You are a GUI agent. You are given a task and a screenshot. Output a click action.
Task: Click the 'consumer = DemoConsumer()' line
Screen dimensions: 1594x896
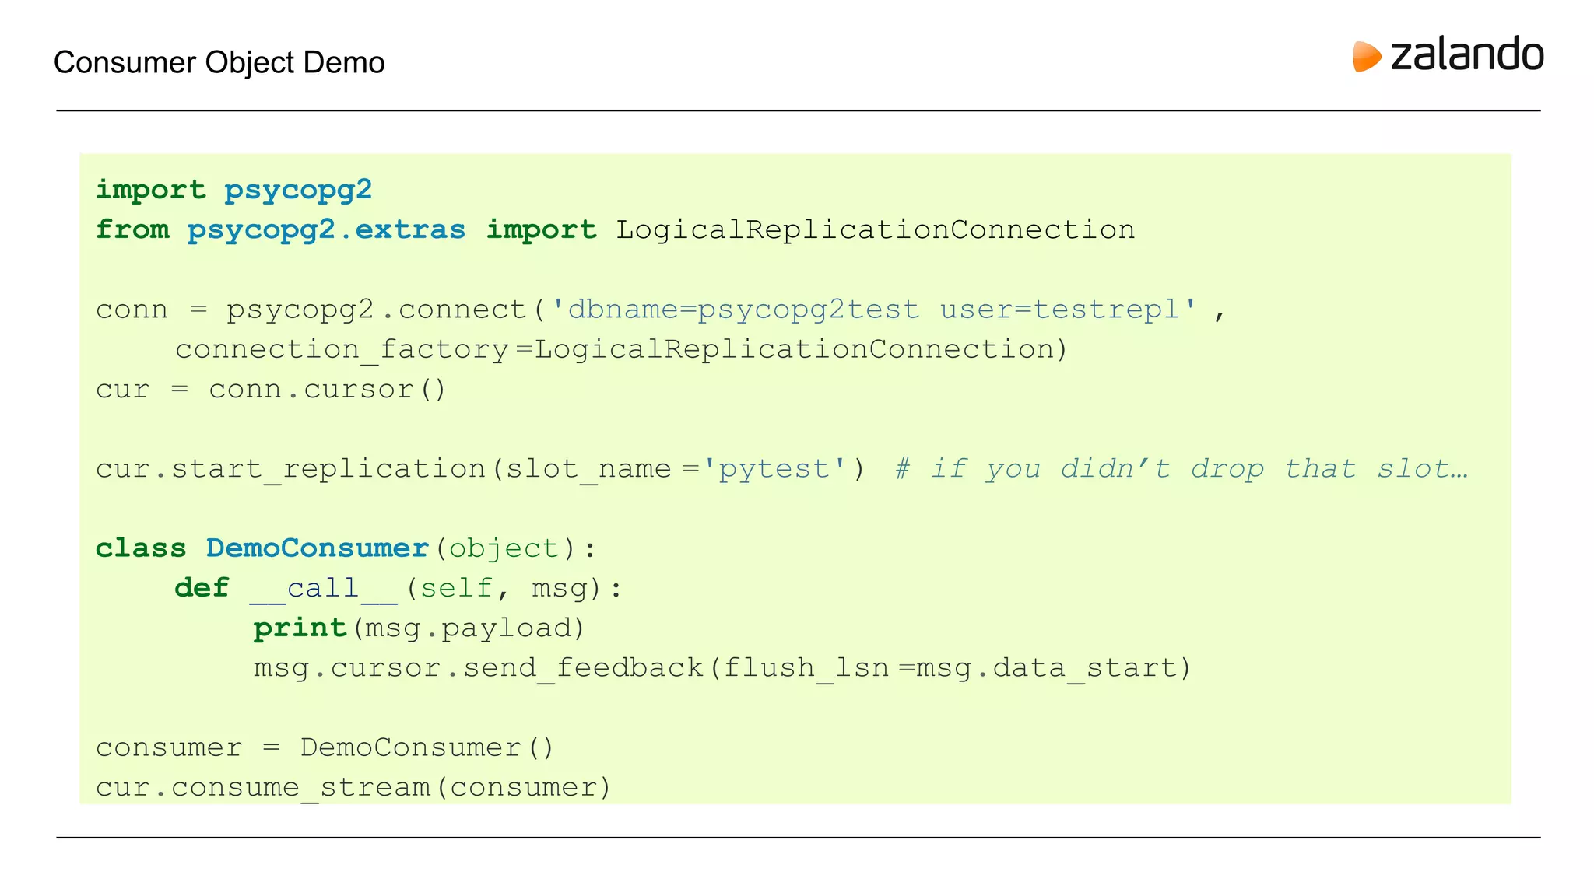click(x=325, y=747)
